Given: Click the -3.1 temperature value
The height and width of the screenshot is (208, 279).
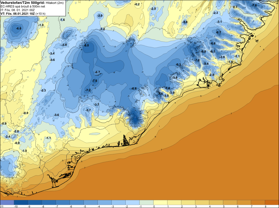Looking at the screenshot, I should pos(219,22).
